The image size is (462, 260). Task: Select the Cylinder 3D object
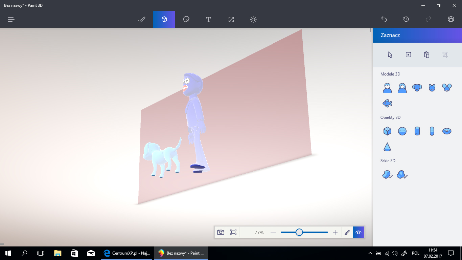tap(417, 131)
